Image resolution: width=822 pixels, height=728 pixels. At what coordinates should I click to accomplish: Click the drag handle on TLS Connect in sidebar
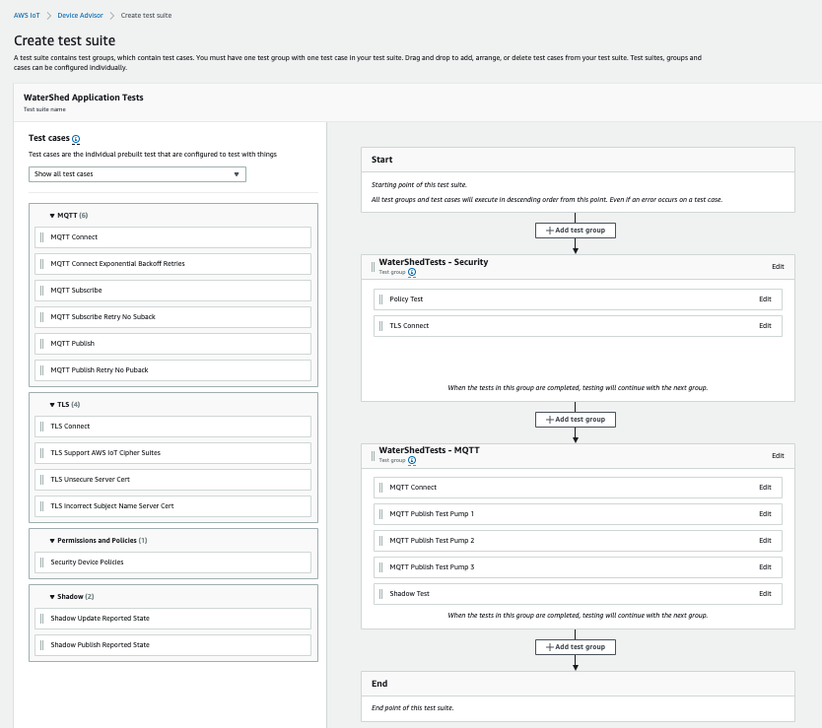pos(41,426)
